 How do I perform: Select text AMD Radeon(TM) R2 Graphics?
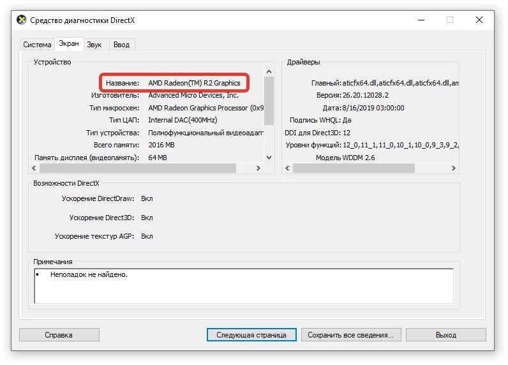point(195,83)
